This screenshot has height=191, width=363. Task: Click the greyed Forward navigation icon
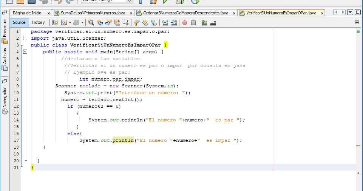click(x=76, y=22)
